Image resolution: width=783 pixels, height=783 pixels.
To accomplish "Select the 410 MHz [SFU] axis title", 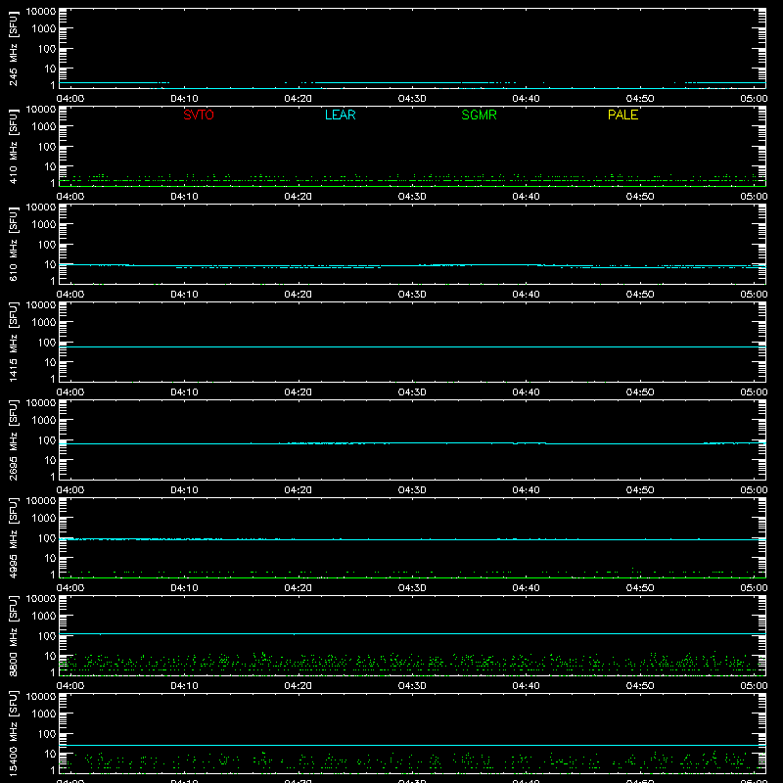I will (x=13, y=146).
